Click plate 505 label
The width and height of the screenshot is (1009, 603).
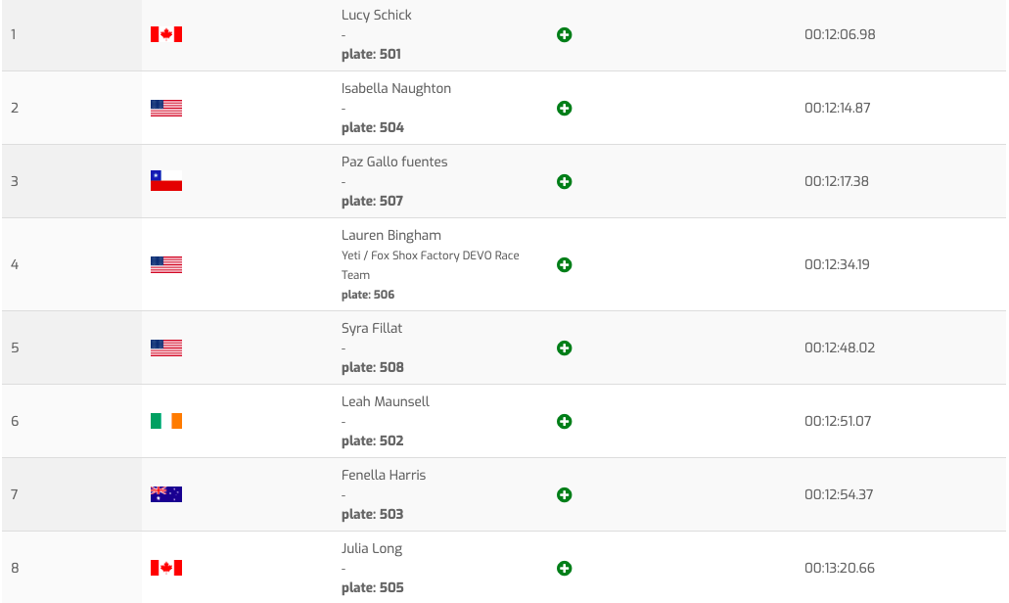click(373, 587)
